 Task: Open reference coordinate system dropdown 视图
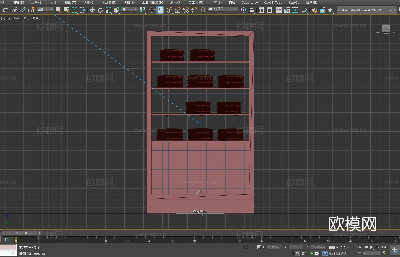click(x=129, y=9)
